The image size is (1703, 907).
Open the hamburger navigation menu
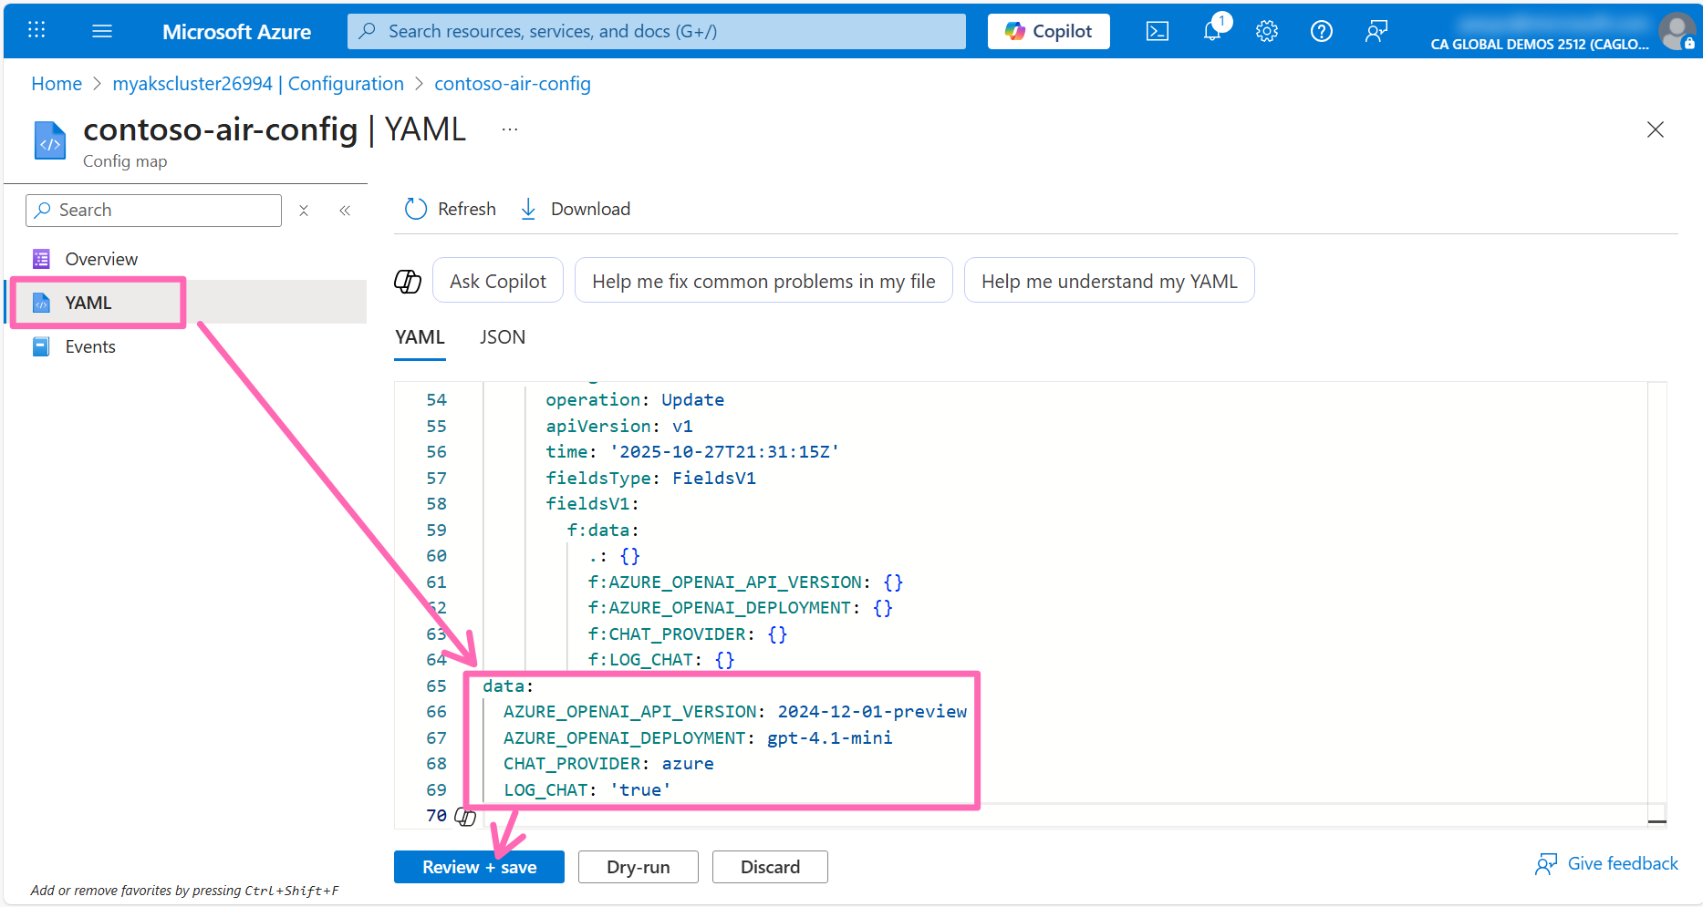102,31
